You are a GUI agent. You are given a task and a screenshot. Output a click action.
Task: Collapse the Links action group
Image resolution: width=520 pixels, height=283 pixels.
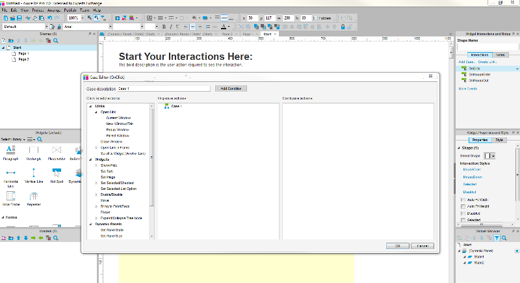90,106
